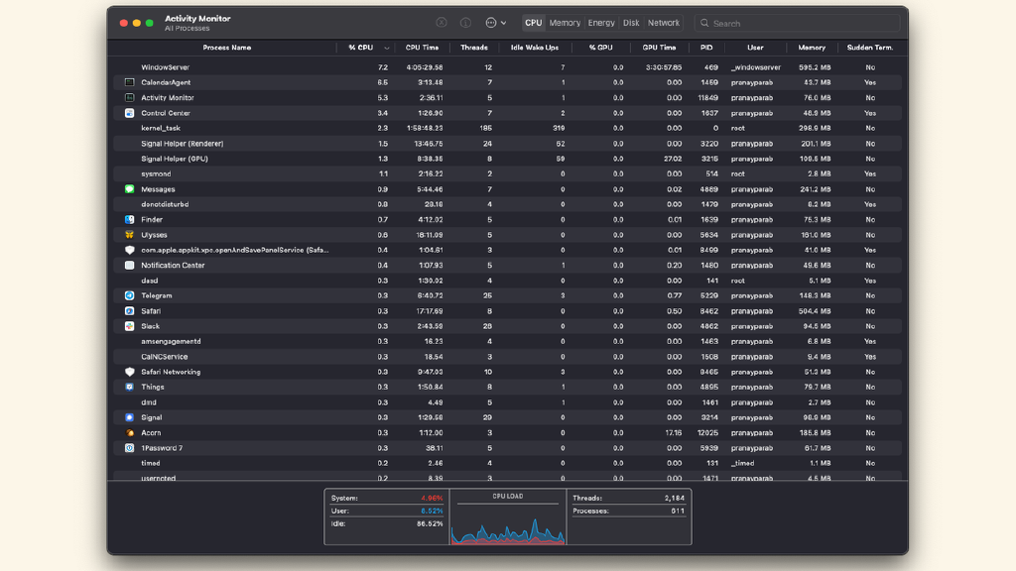Click the Stop process toolbar icon
Screen dimensions: 1016x571
point(442,23)
